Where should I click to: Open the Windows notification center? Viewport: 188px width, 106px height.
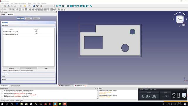185,104
